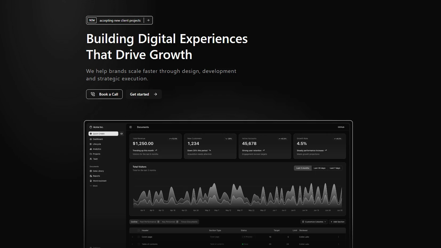Click the 'Reviewer' column header
441x248 pixels.
[x=303, y=230]
